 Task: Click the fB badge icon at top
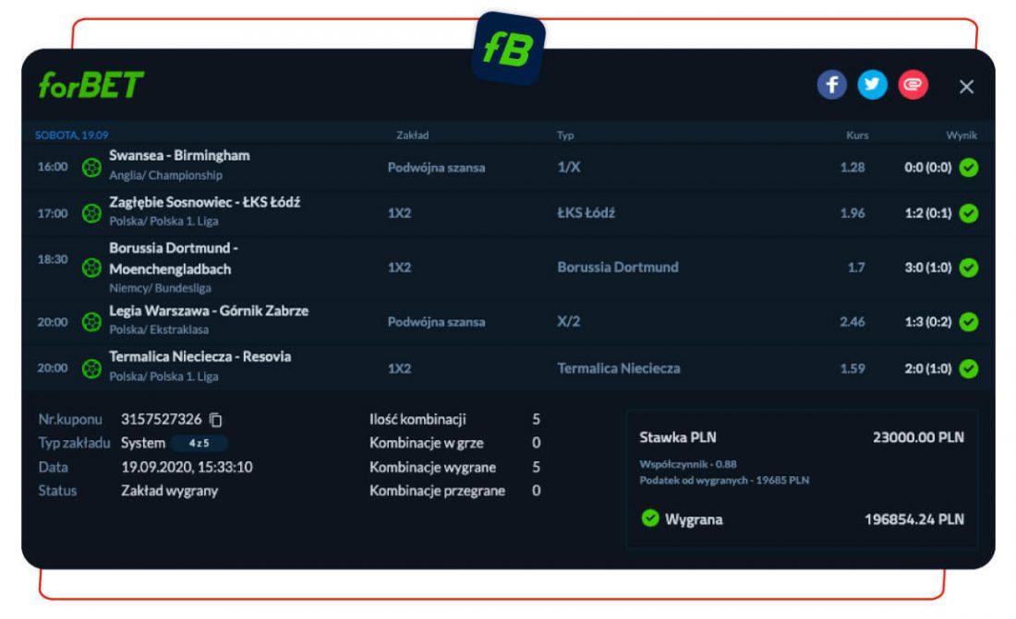pyautogui.click(x=508, y=50)
